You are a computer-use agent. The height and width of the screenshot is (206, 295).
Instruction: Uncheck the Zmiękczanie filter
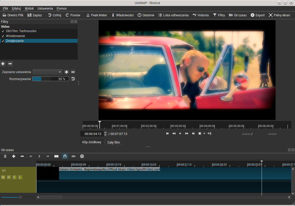(3, 41)
